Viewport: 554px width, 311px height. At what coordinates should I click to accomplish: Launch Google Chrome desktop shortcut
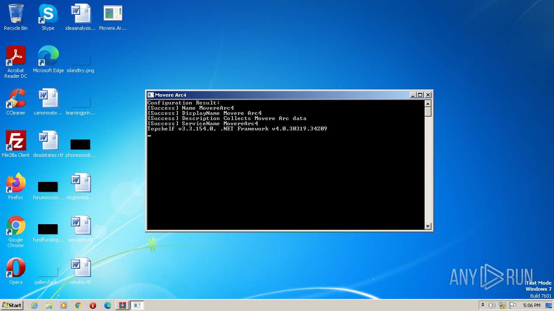[x=16, y=232]
